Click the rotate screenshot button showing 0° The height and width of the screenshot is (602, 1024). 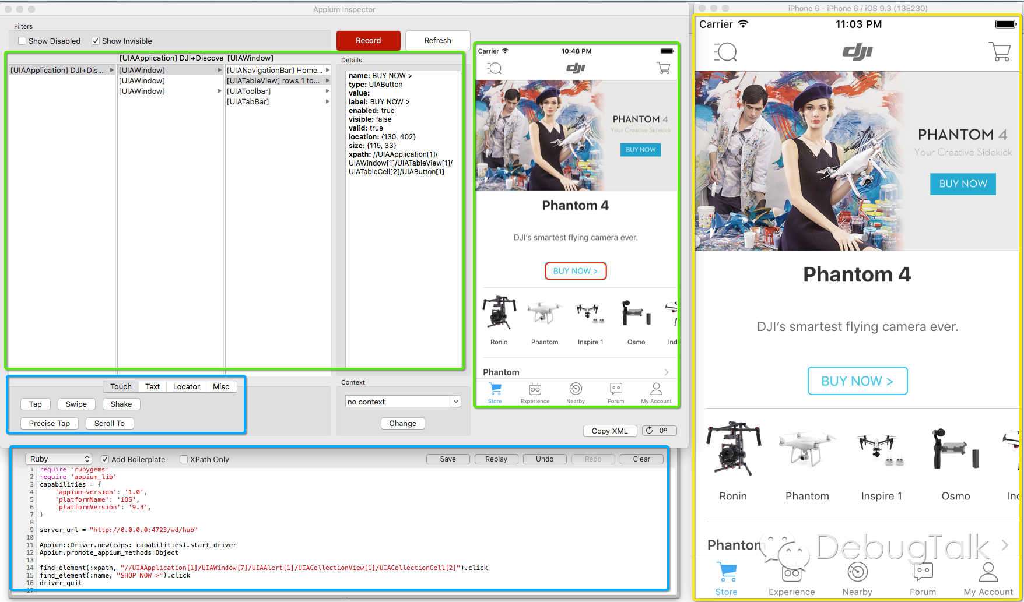coord(659,431)
